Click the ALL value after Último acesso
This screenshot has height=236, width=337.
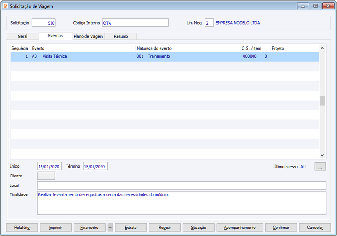303,167
